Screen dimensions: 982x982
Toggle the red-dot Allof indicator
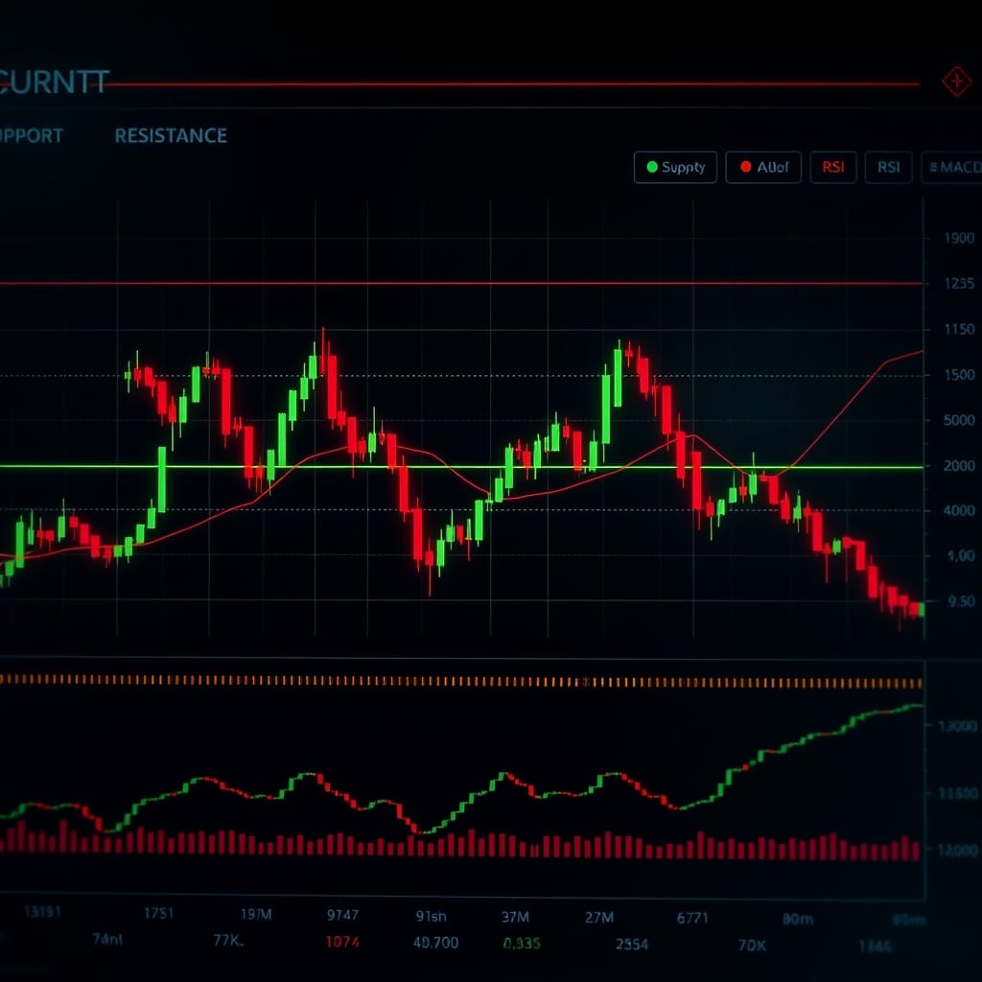762,167
